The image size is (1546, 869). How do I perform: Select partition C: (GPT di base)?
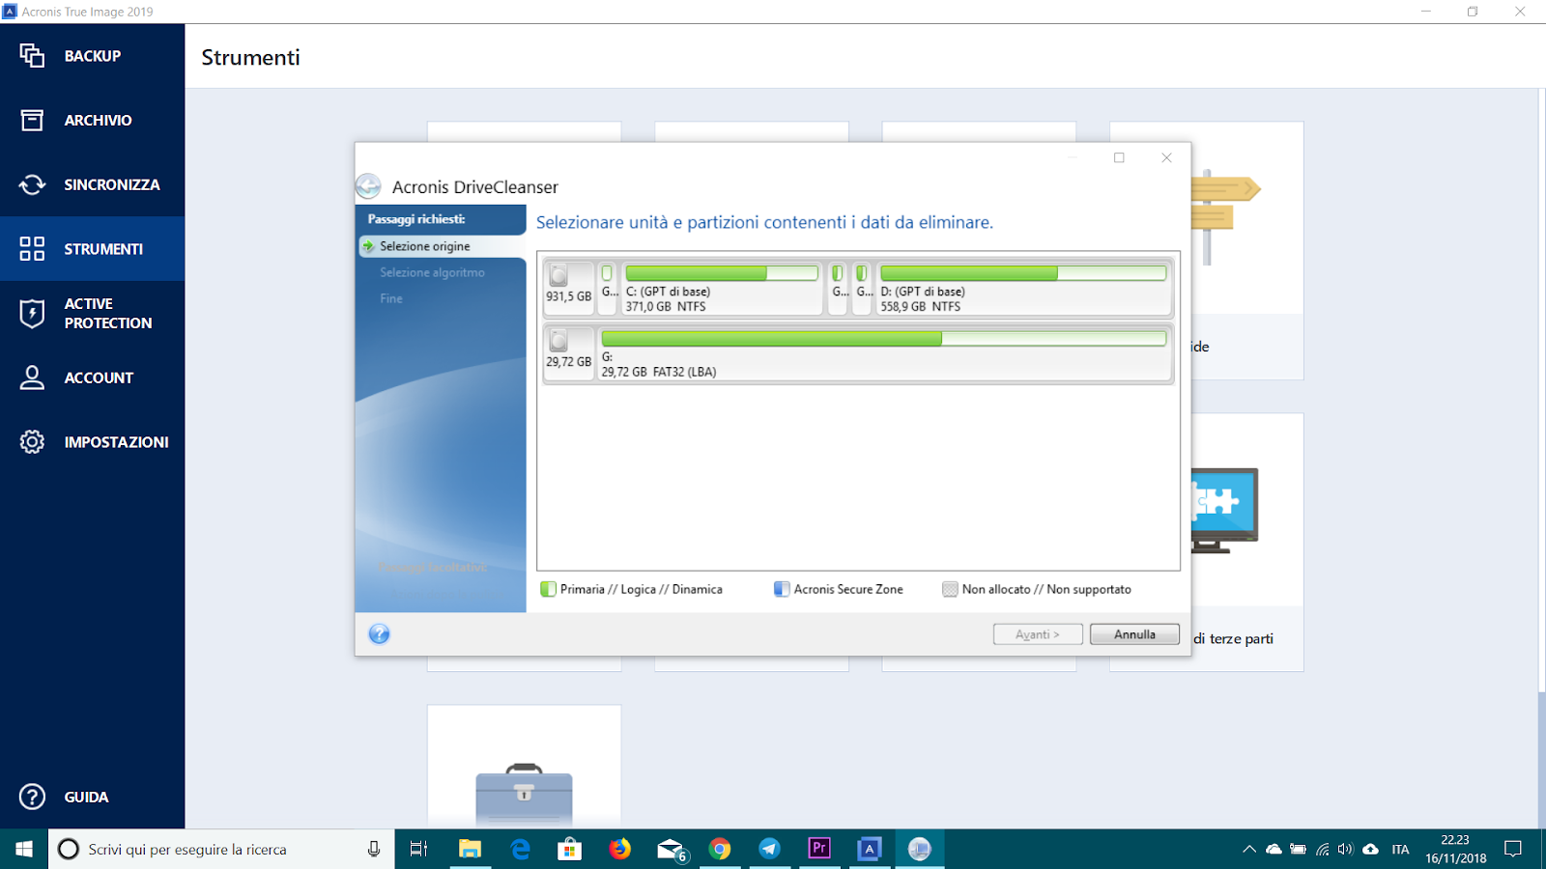pos(723,288)
